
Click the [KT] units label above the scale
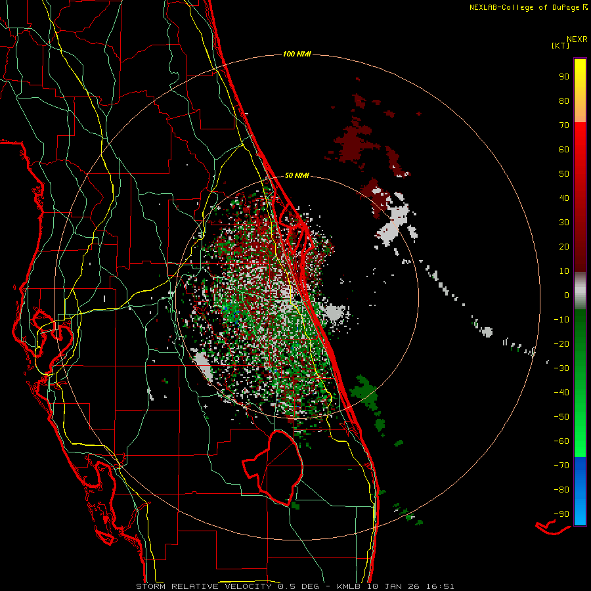561,45
